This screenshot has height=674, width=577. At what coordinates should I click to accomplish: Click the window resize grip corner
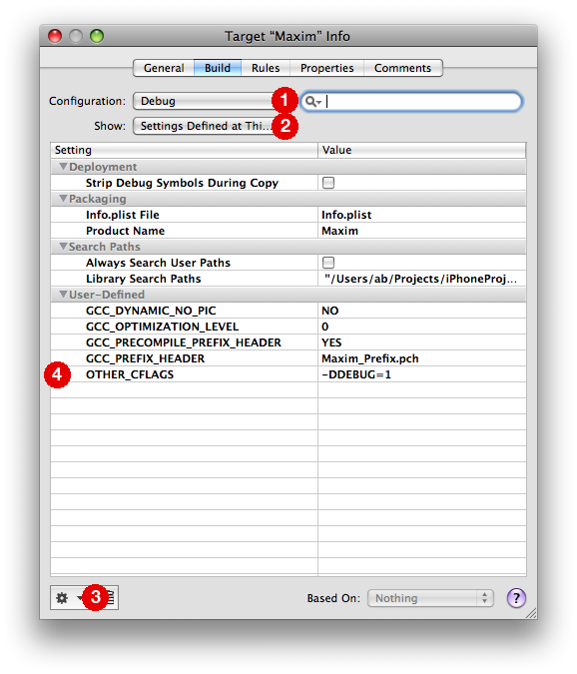coord(531,613)
